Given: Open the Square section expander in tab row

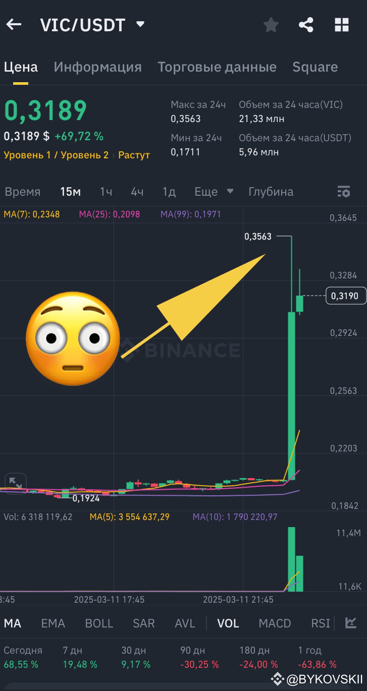Looking at the screenshot, I should [x=315, y=67].
